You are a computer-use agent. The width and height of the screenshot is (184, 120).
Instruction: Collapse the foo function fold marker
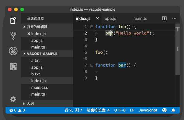coord(92,27)
